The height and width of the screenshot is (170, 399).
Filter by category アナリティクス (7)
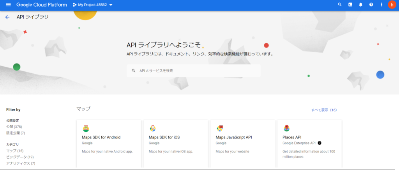pyautogui.click(x=21, y=163)
